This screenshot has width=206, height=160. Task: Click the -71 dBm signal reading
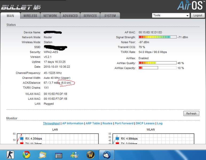[x=183, y=37]
